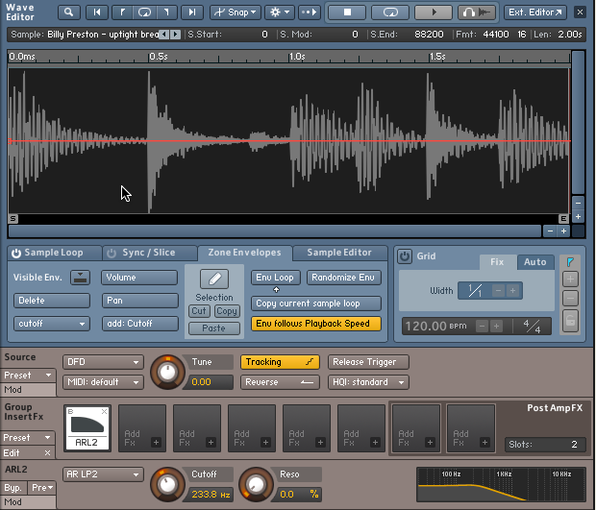The width and height of the screenshot is (596, 510).
Task: Expand the DFD source mode dropdown
Action: pyautogui.click(x=103, y=362)
